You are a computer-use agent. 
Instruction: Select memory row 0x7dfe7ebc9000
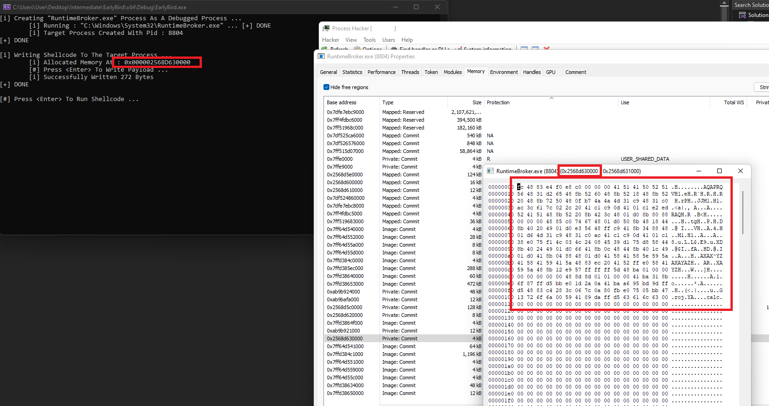point(546,112)
